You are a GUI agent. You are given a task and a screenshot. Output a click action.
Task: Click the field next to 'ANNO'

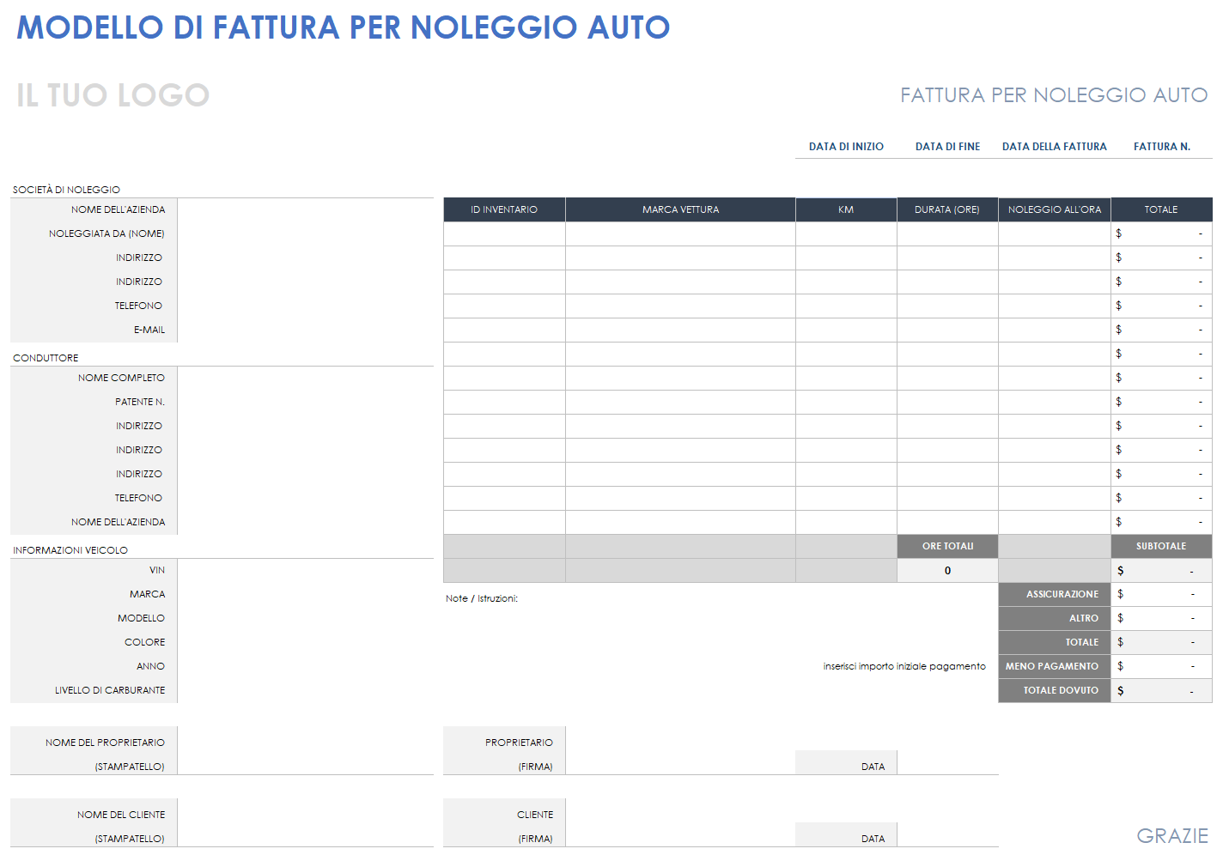(306, 666)
